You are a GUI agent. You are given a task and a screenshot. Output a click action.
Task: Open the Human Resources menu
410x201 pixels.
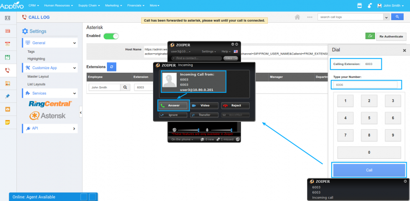click(58, 5)
